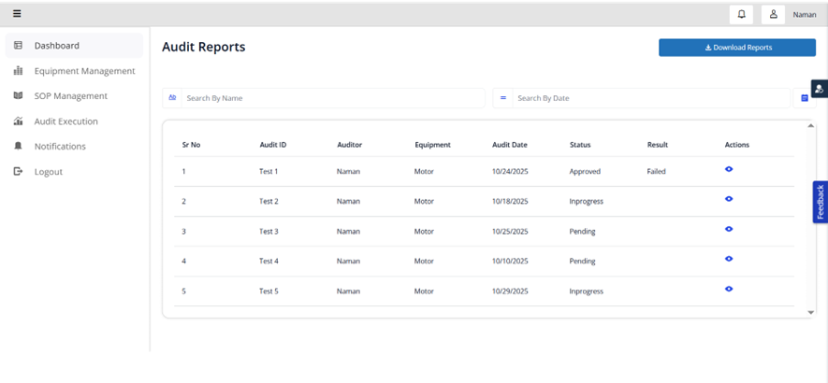Click the notification bell icon in header

point(741,14)
